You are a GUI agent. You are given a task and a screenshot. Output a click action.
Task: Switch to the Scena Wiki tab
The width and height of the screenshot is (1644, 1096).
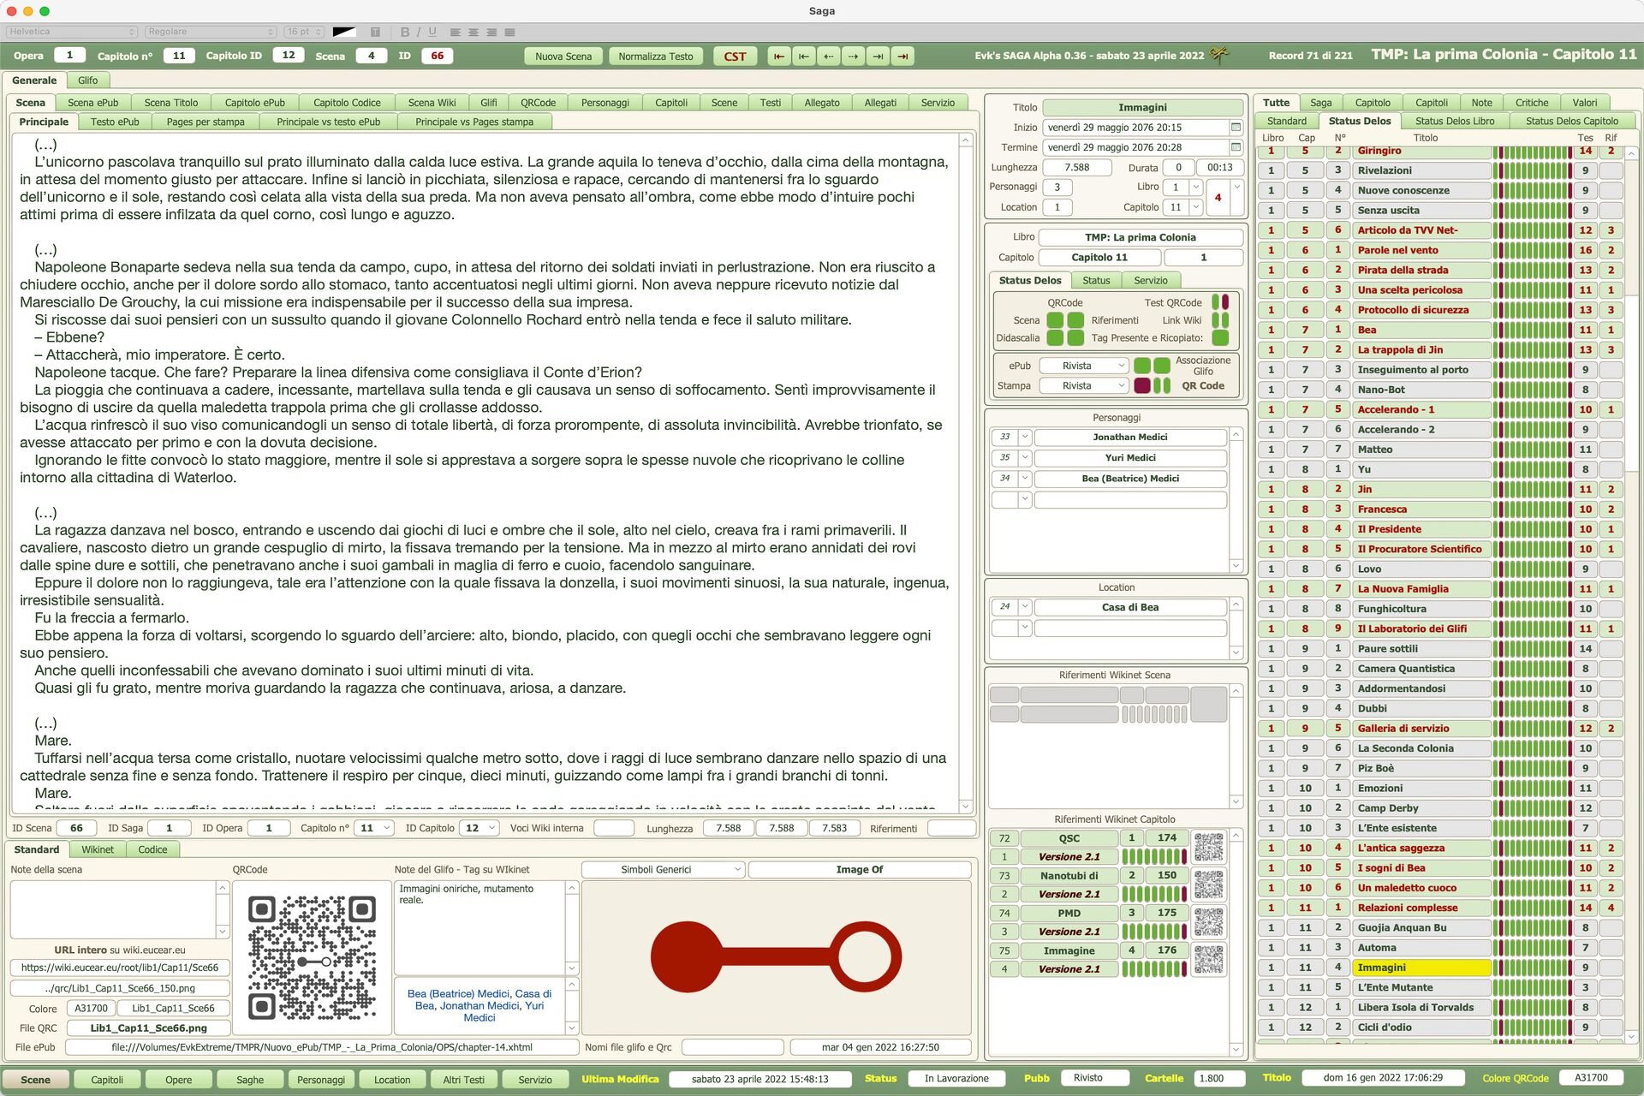432,103
